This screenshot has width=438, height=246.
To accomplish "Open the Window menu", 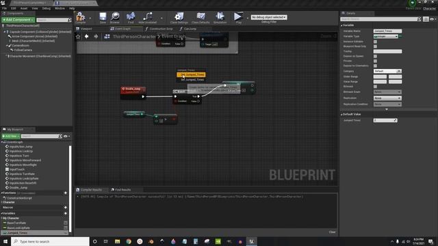I will 60,8.
